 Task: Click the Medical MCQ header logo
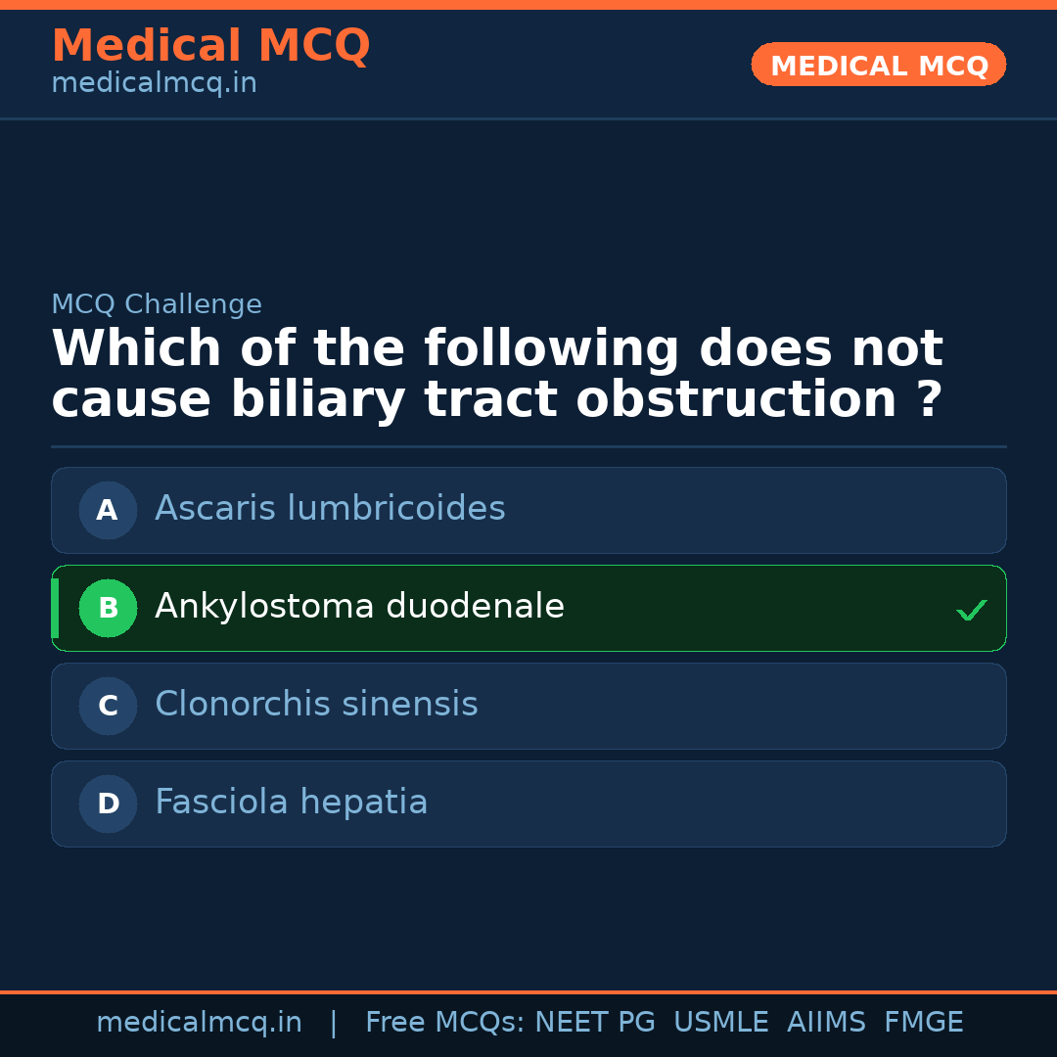pos(210,45)
